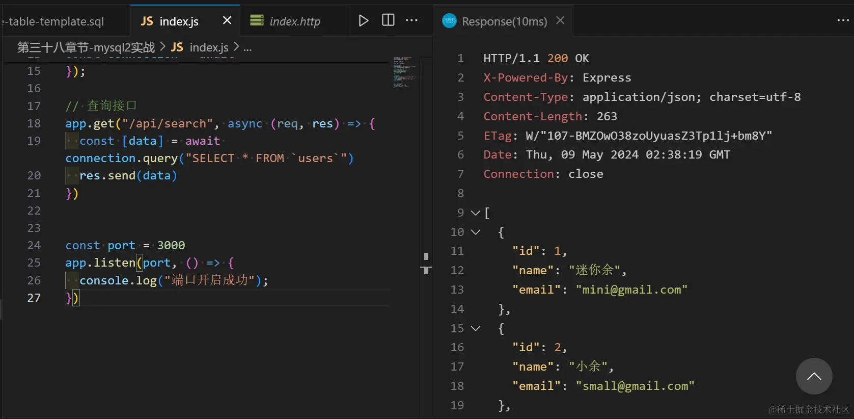The width and height of the screenshot is (854, 419).
Task: Click the "id": 1 line in response
Action: click(x=539, y=251)
